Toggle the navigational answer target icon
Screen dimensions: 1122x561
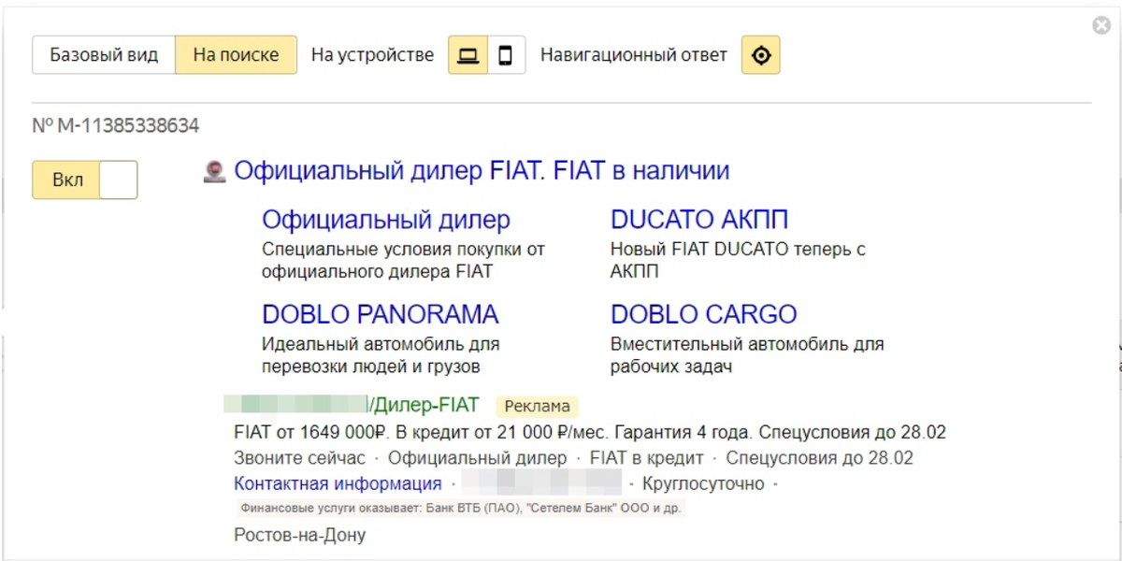[761, 55]
